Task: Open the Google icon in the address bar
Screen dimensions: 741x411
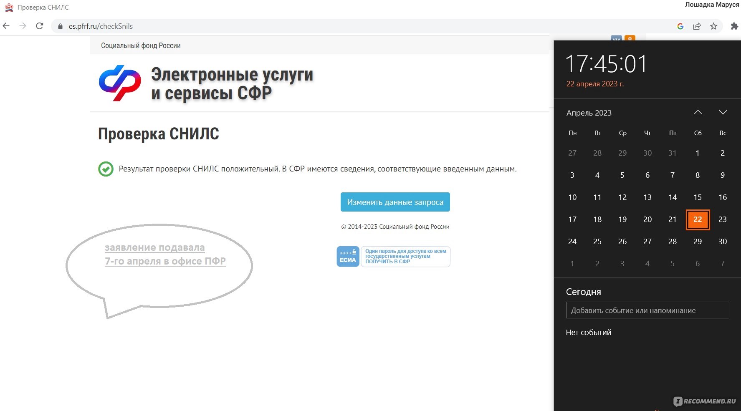Action: pyautogui.click(x=680, y=26)
